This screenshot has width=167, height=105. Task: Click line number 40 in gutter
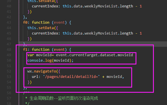tap(9, 6)
